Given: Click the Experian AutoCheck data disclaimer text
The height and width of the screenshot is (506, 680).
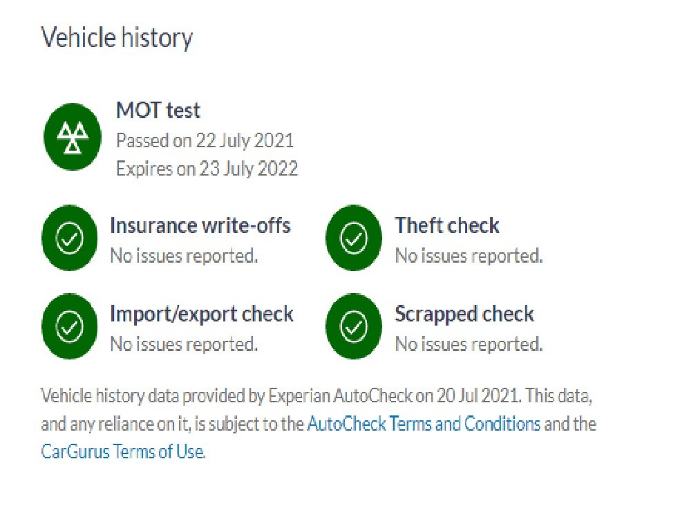Looking at the screenshot, I should (x=276, y=397).
